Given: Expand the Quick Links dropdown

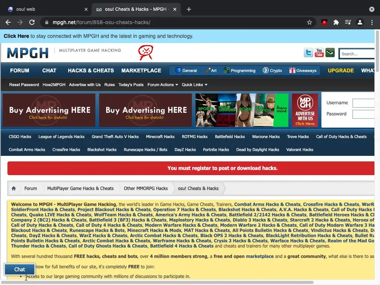Looking at the screenshot, I should click(x=194, y=85).
